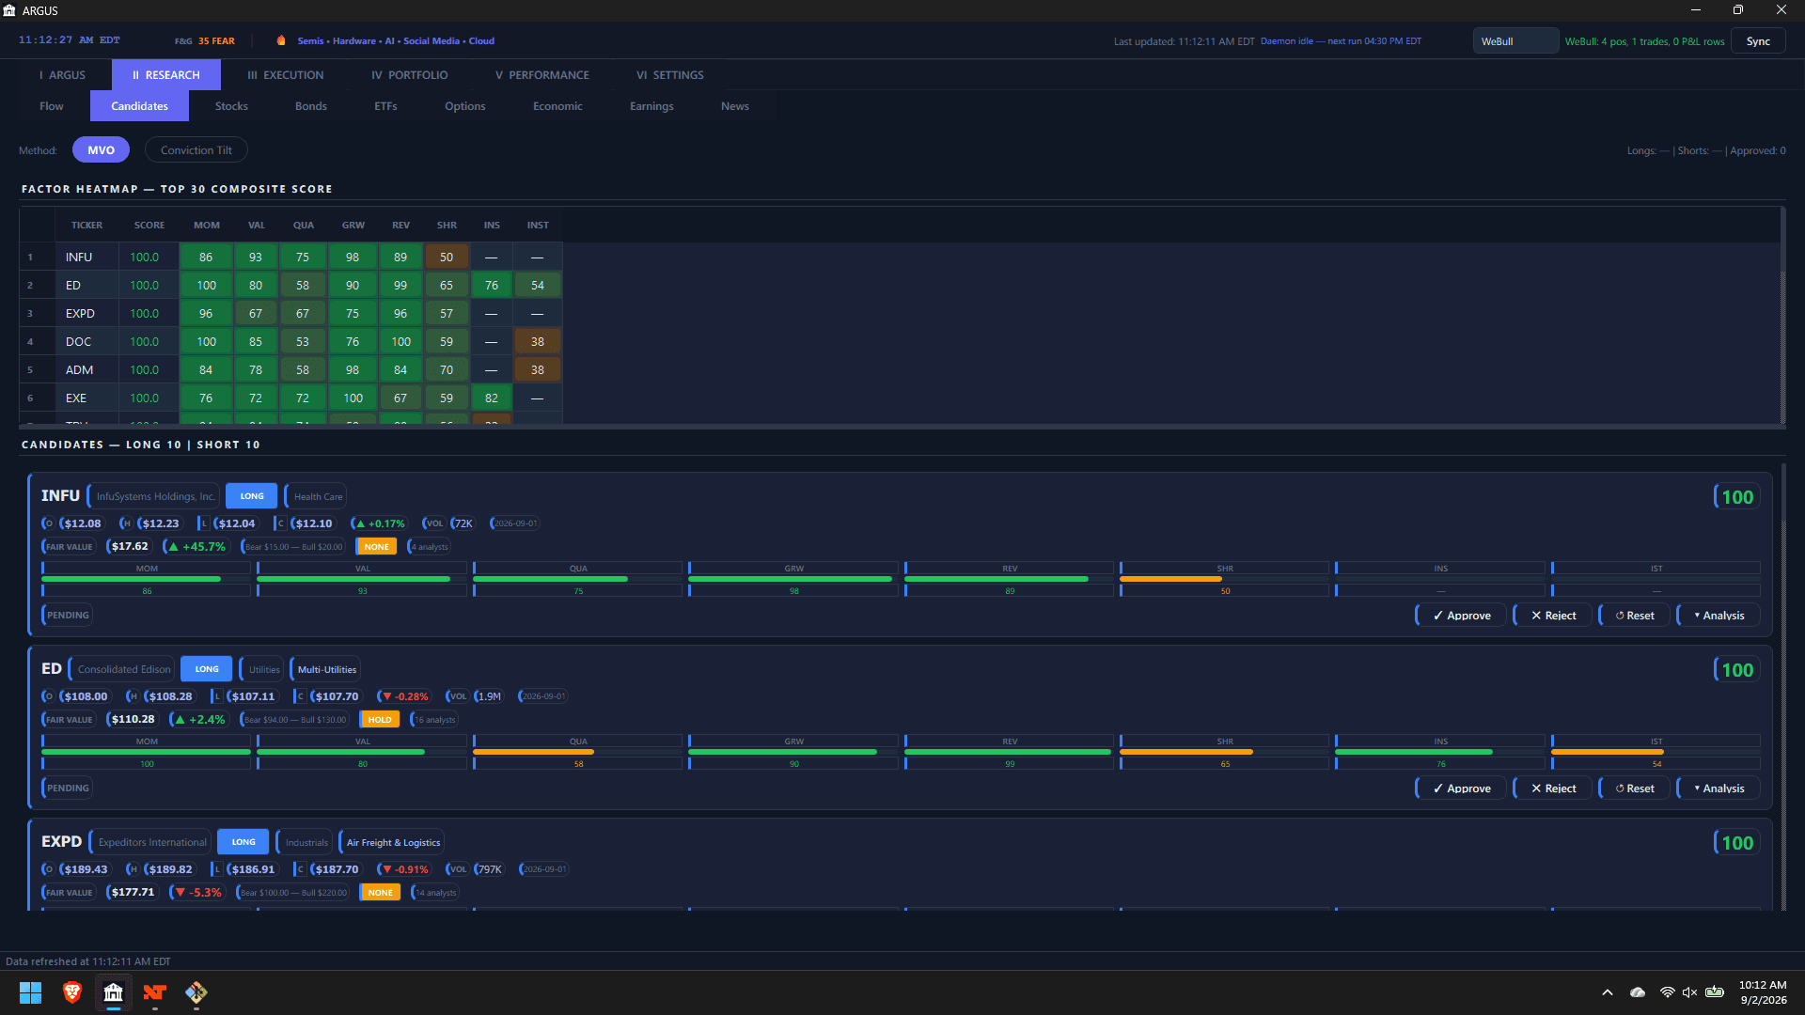The image size is (1805, 1015).
Task: Click the cloud sync tray icon
Action: (x=1638, y=992)
